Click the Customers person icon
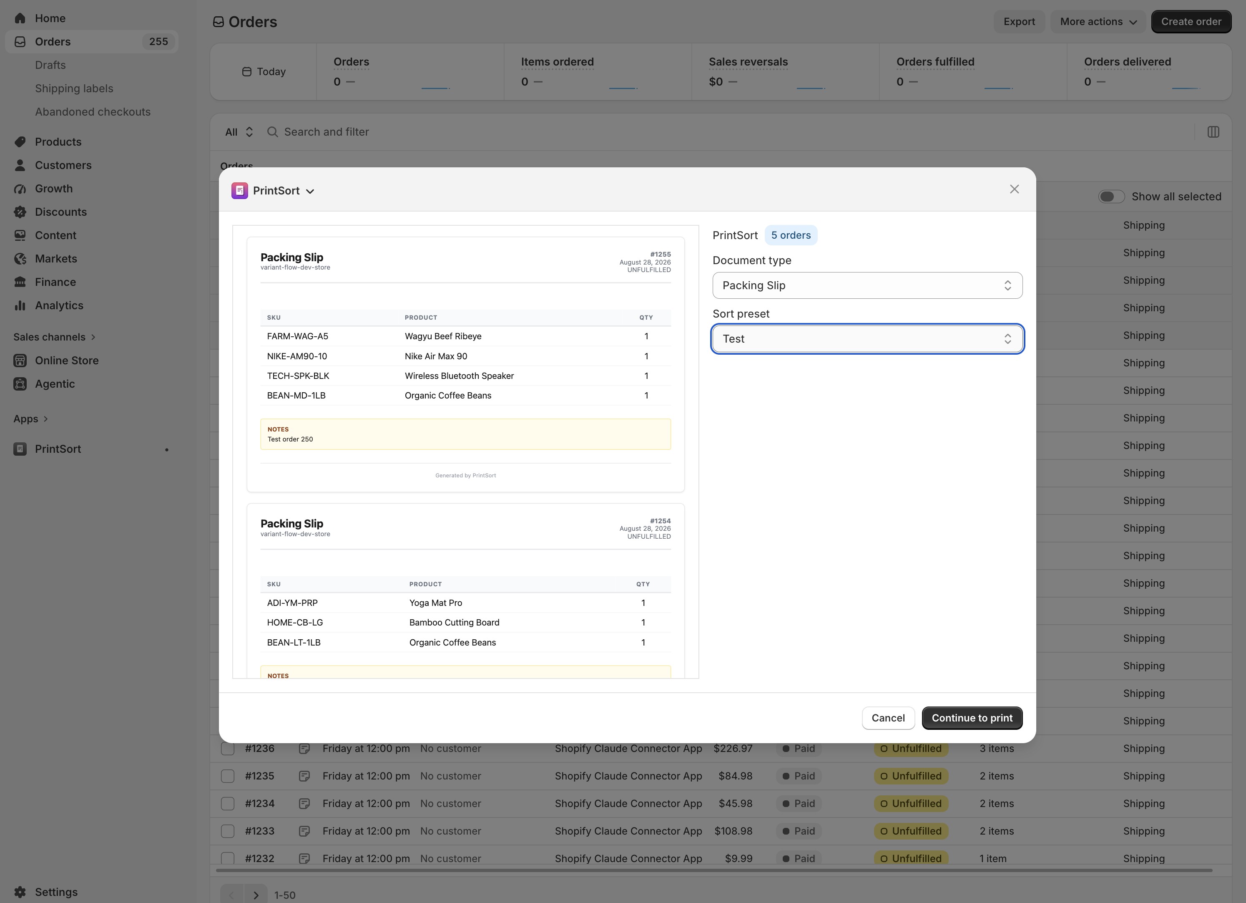The image size is (1246, 903). coord(20,165)
